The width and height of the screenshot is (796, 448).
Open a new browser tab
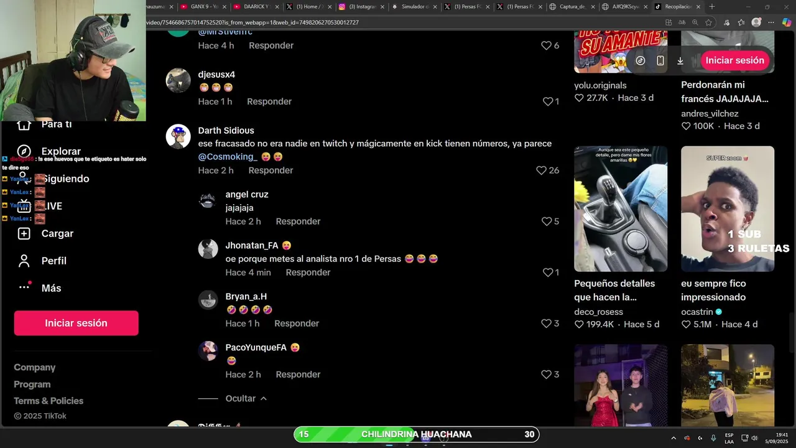click(x=712, y=7)
